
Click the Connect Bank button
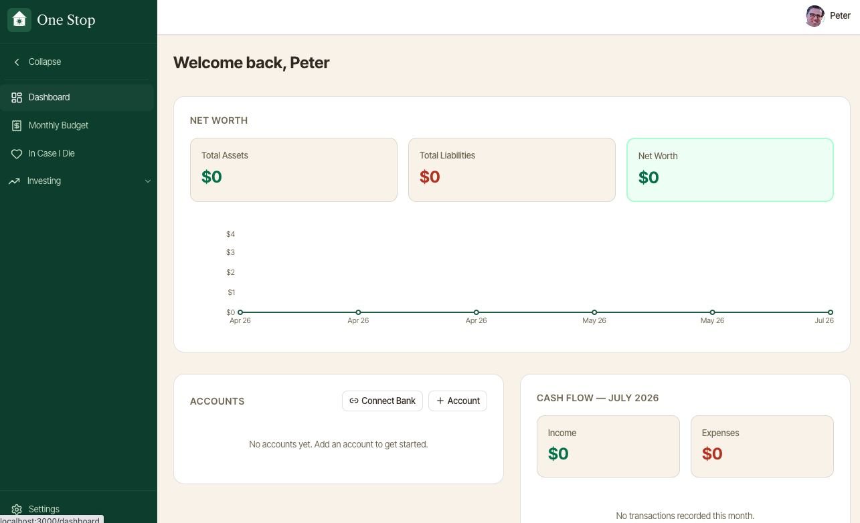(382, 401)
